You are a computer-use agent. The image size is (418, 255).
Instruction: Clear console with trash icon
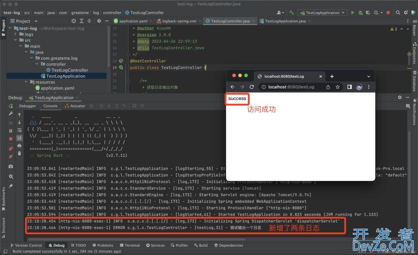pos(20,153)
